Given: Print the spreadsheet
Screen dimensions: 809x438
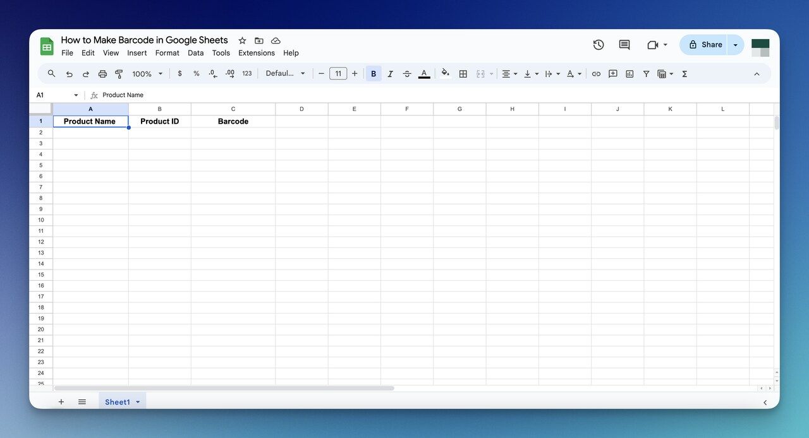Looking at the screenshot, I should pyautogui.click(x=102, y=74).
